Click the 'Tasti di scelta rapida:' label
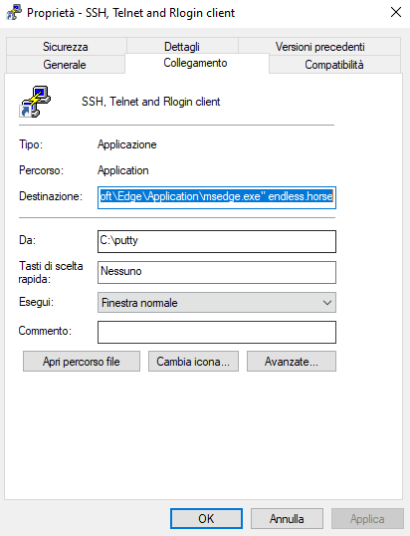Viewport: 410px width, 536px height. click(x=51, y=272)
